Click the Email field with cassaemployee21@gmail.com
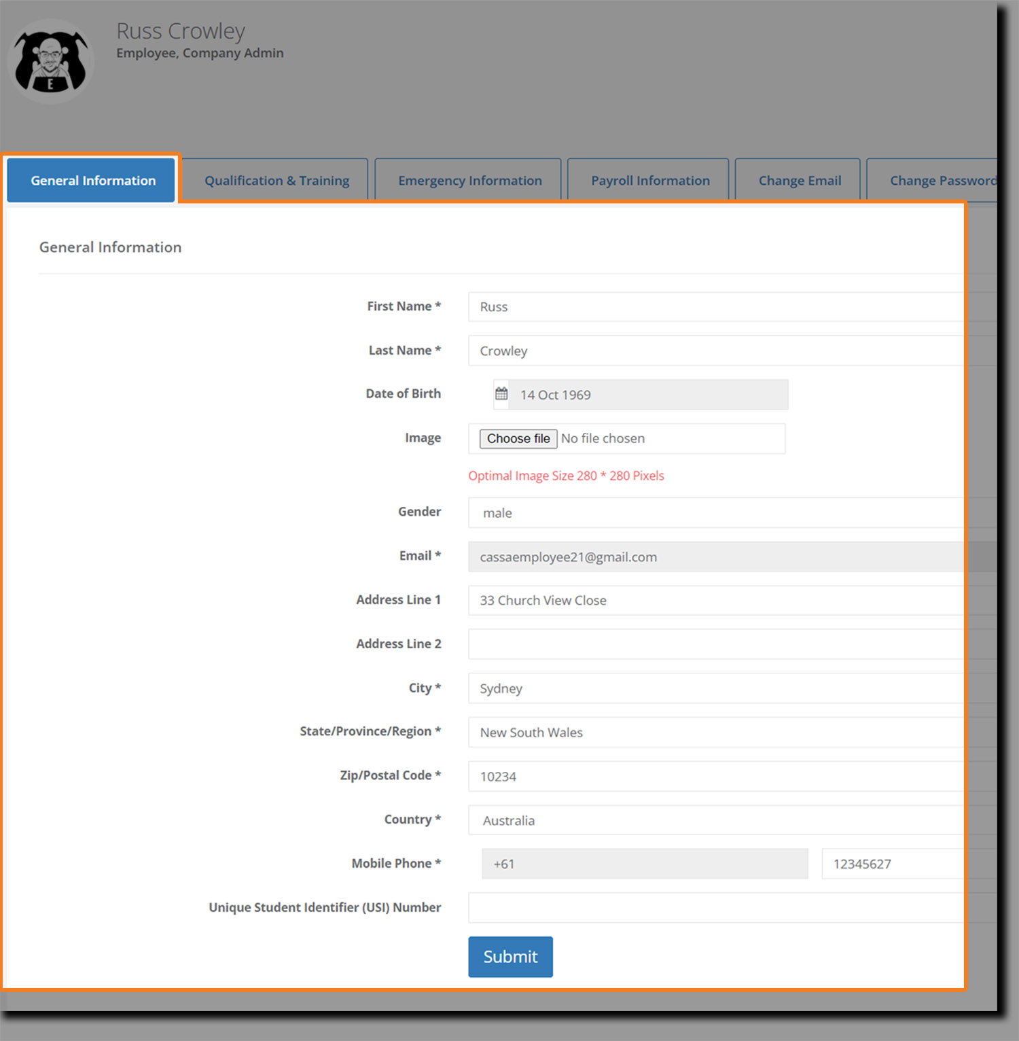This screenshot has height=1041, width=1019. [732, 557]
